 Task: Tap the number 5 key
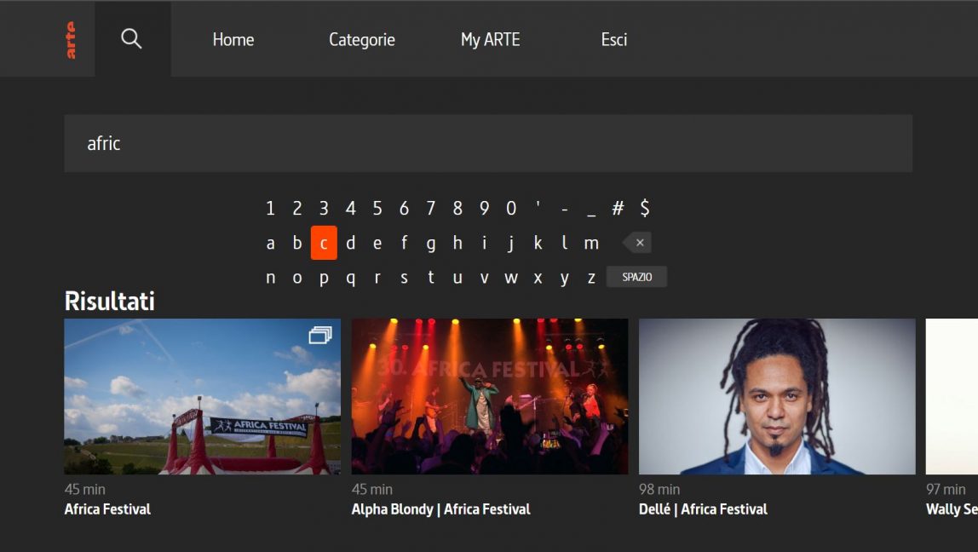pos(377,208)
